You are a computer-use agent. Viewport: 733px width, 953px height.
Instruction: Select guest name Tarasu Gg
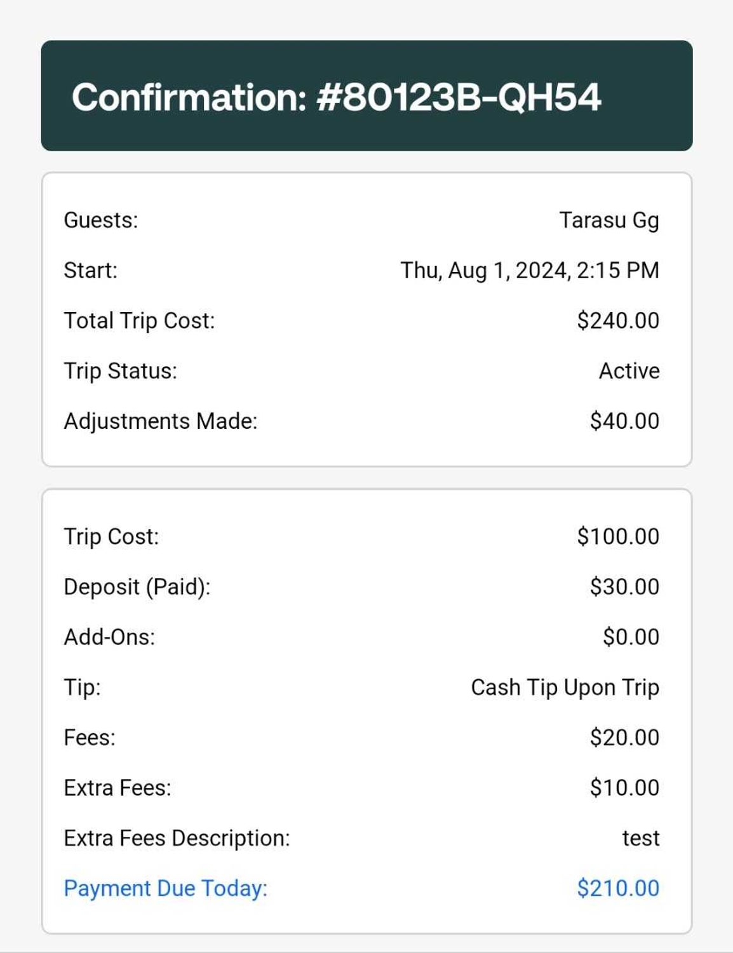click(609, 220)
